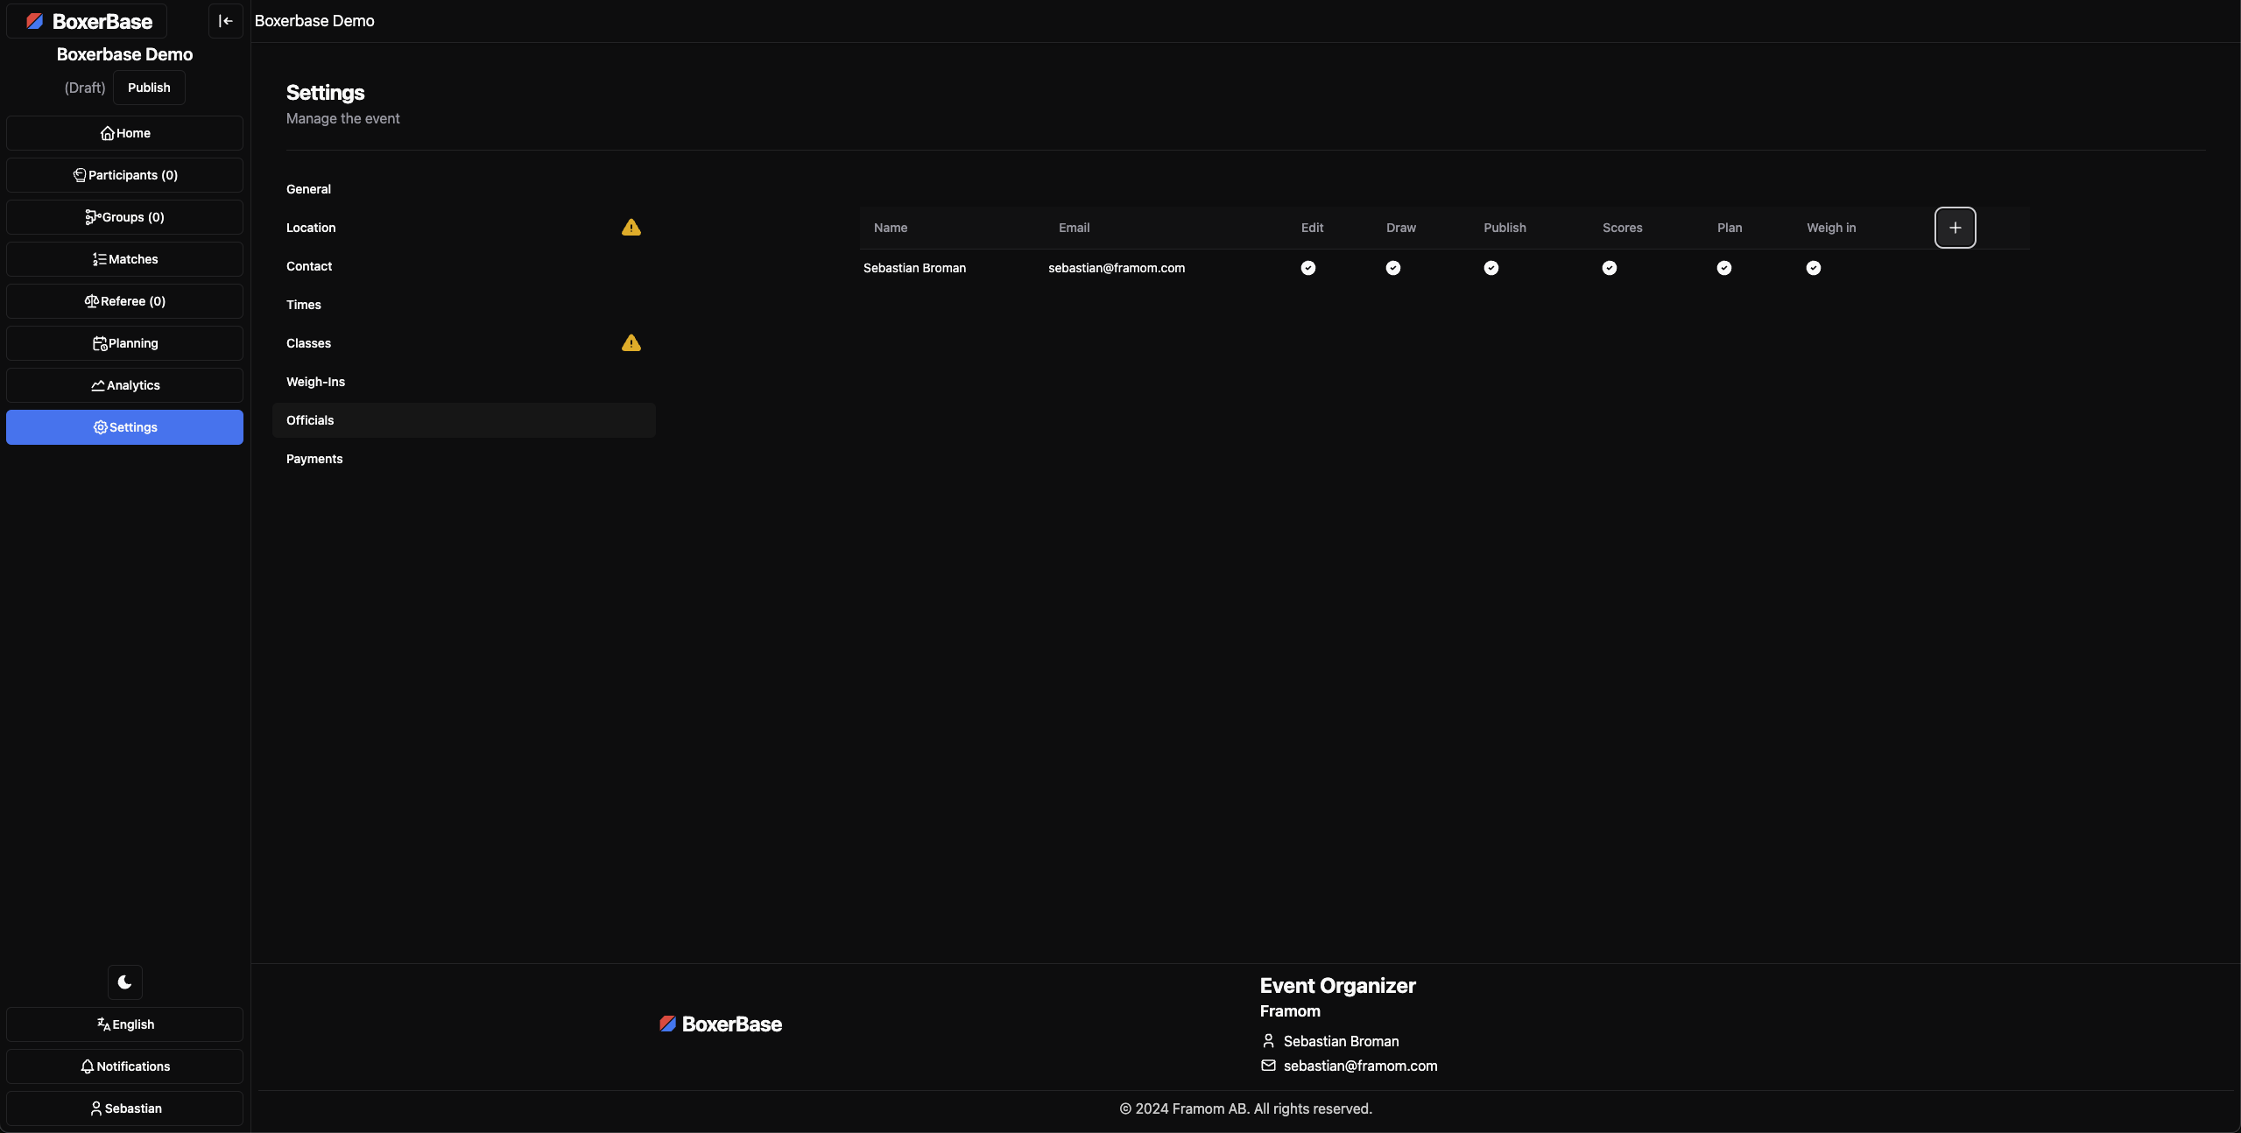
Task: Open the Sebastian user menu
Action: tap(124, 1108)
